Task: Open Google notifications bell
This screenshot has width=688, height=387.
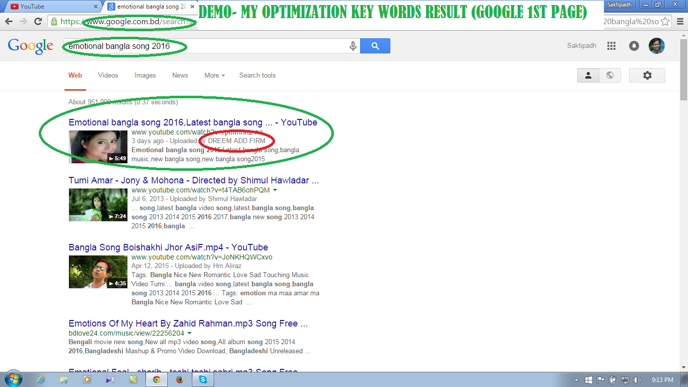Action: (634, 46)
